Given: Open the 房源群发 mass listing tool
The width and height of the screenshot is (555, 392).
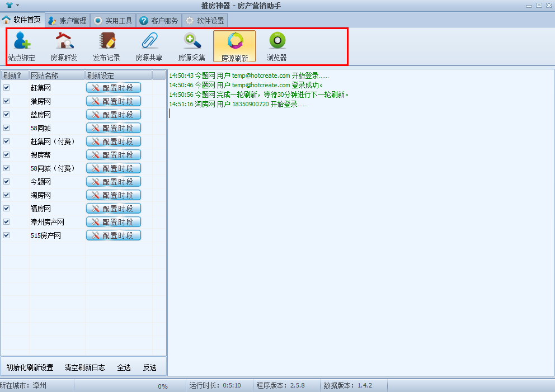Looking at the screenshot, I should (64, 46).
